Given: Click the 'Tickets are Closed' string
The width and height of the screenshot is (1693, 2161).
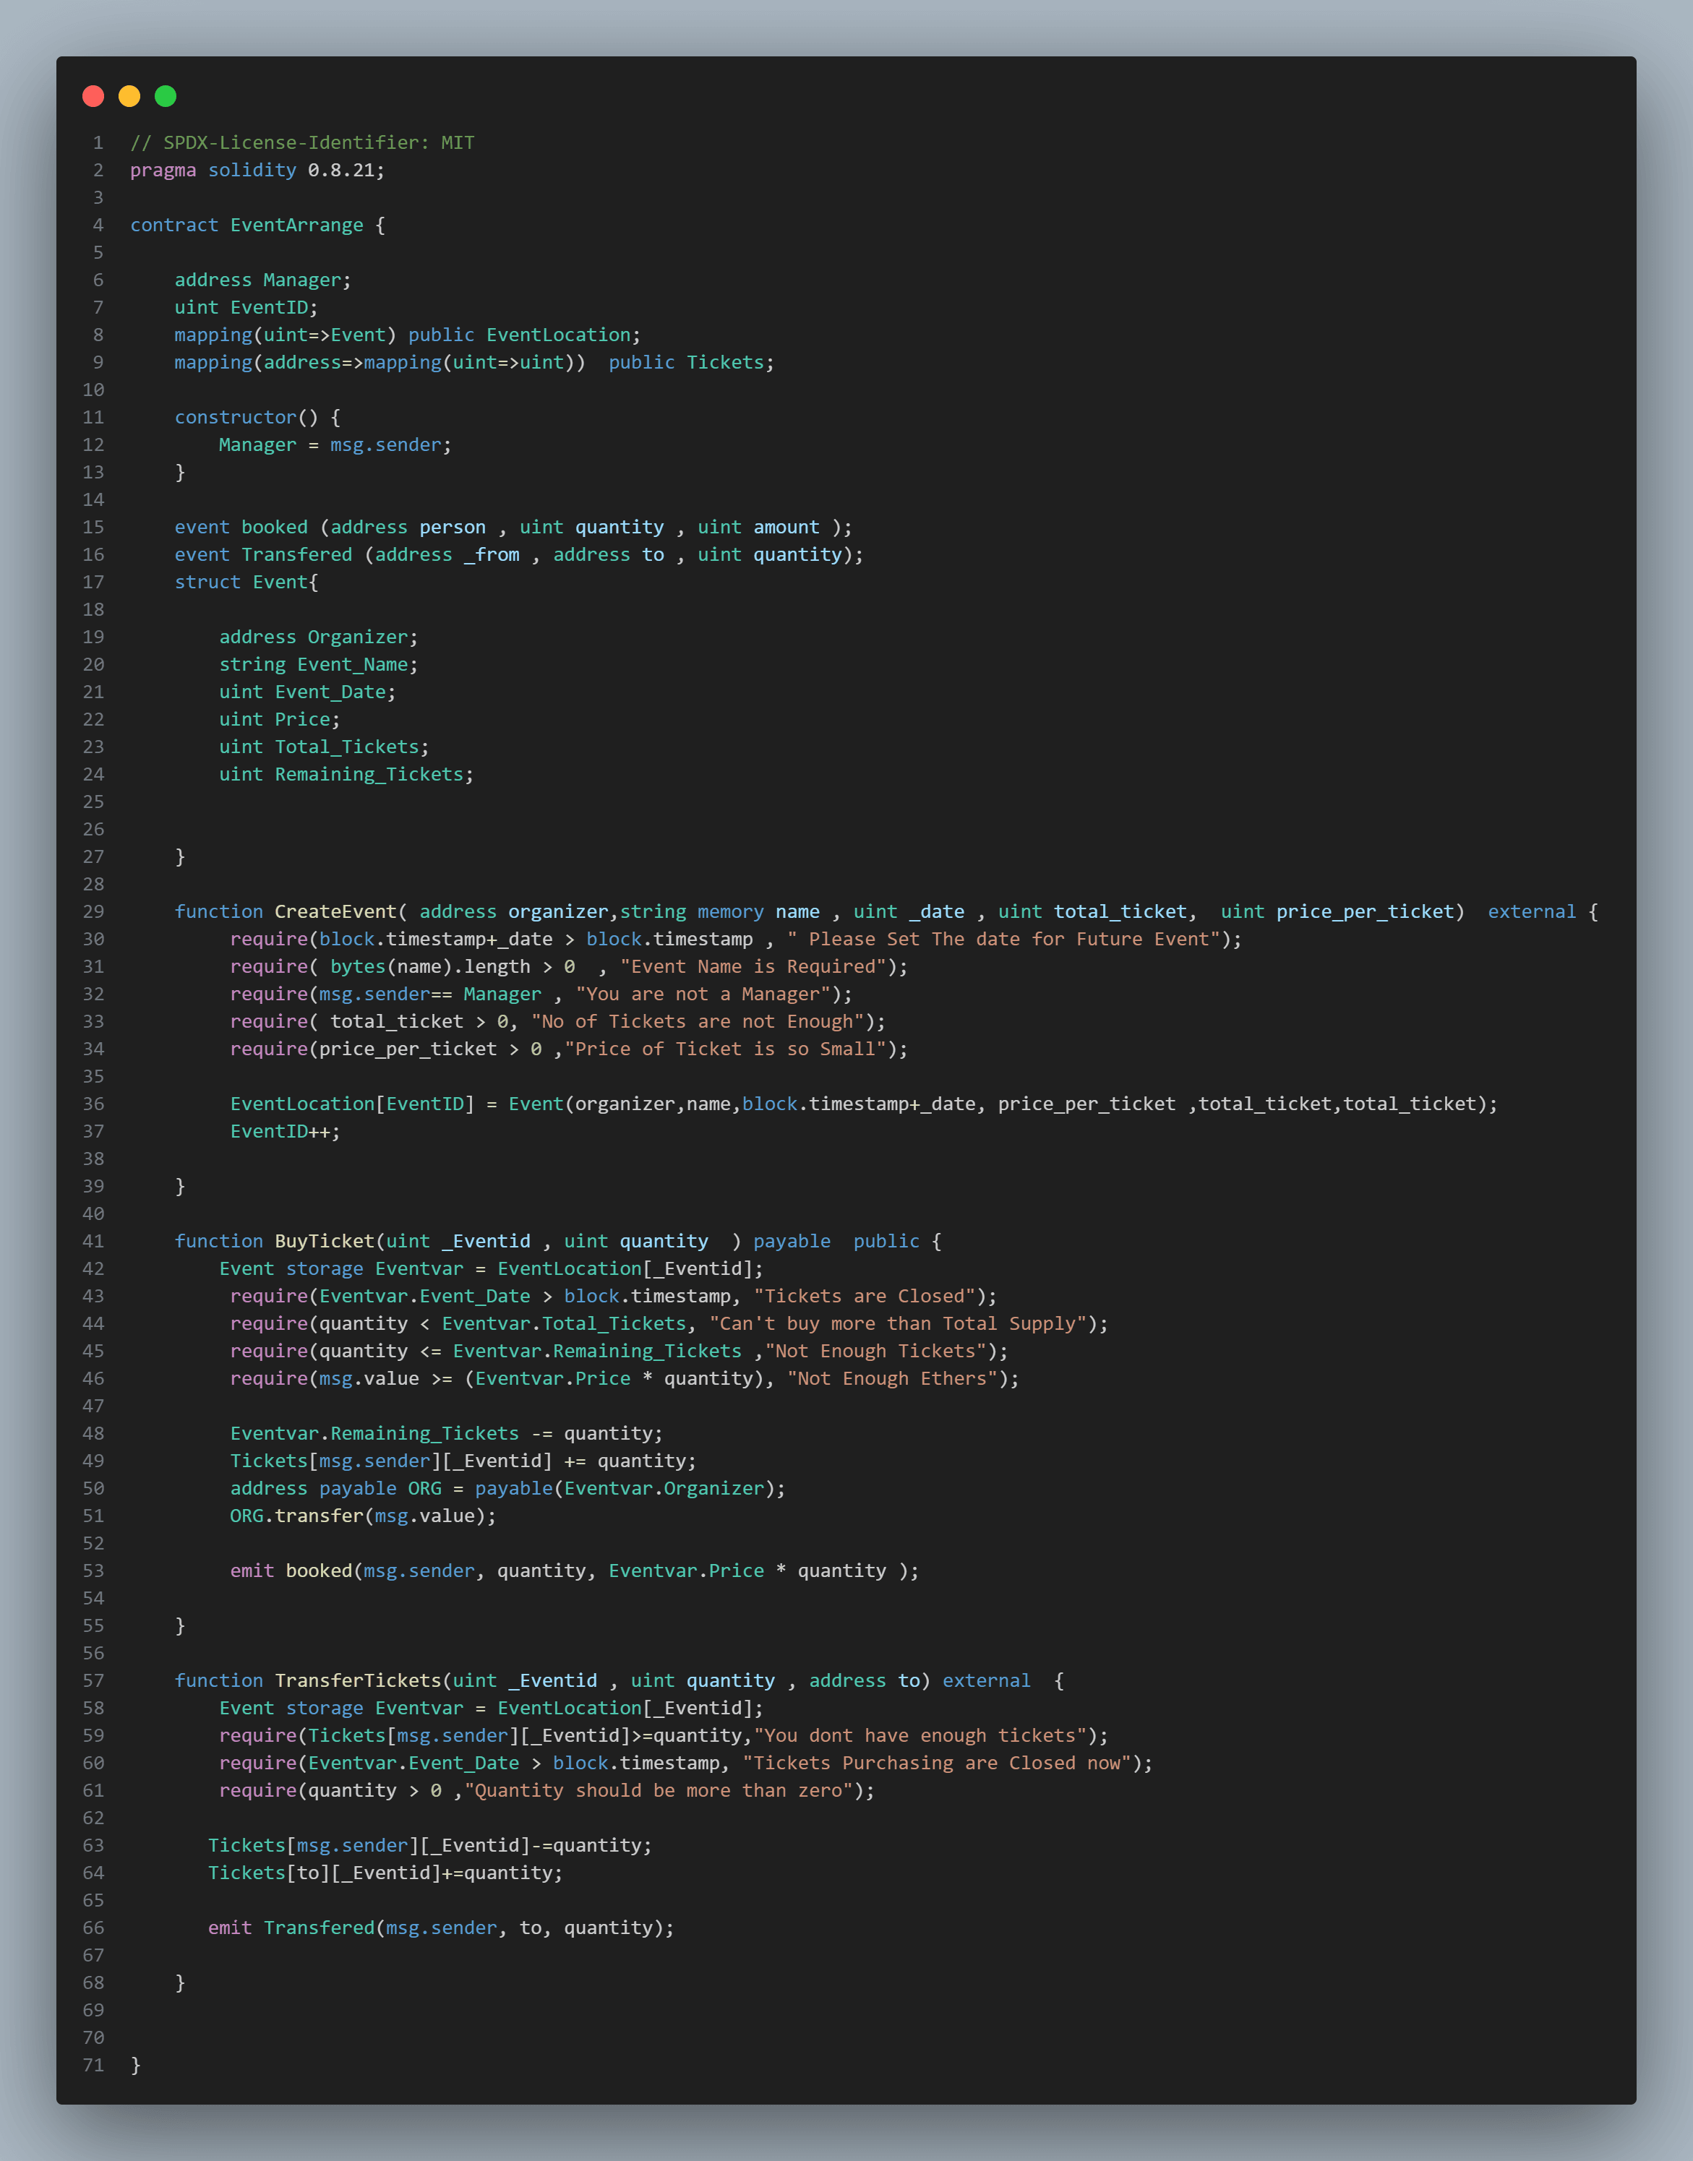Looking at the screenshot, I should pyautogui.click(x=865, y=1296).
